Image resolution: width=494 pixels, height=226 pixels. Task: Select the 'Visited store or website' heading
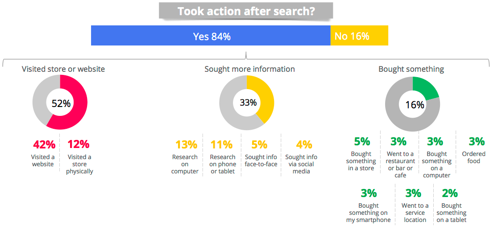click(x=63, y=69)
